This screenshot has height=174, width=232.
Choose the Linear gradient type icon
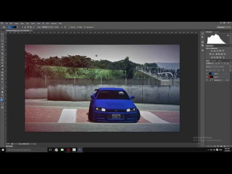click(x=22, y=27)
